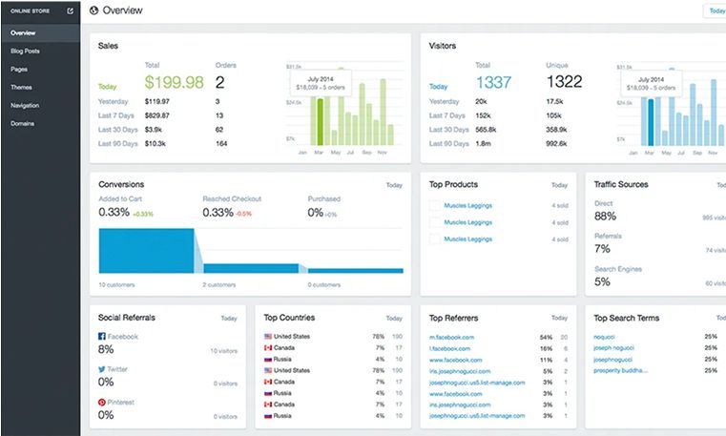The width and height of the screenshot is (726, 436).
Task: Click the Pinterest icon in Social Referrals
Action: (102, 403)
